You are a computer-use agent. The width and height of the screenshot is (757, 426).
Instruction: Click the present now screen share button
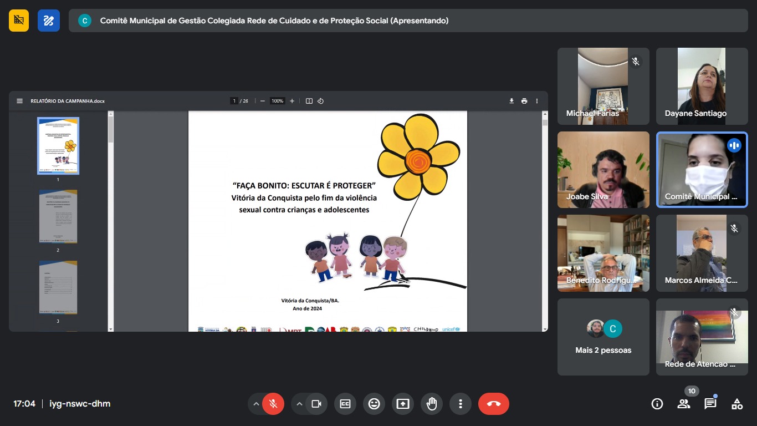[x=403, y=404]
